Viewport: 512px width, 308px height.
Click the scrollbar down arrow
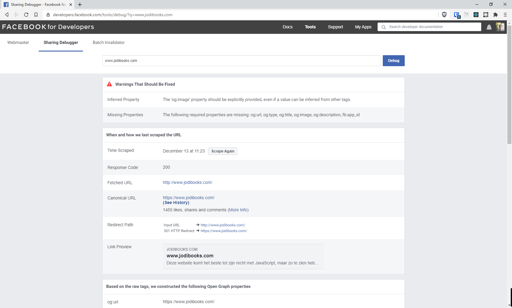[509, 305]
